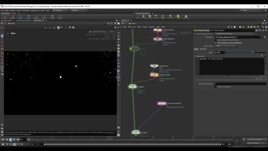Select the merge10 node at the bottom
Screen dimensions: 268x151
pyautogui.click(x=136, y=133)
